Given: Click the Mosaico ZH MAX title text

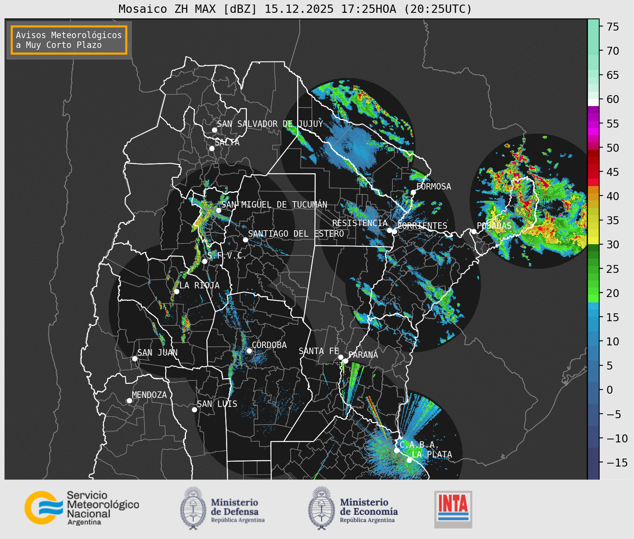Looking at the screenshot, I should 295,9.
